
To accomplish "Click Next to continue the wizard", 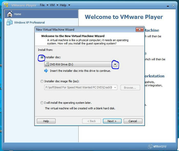I will tap(112, 121).
